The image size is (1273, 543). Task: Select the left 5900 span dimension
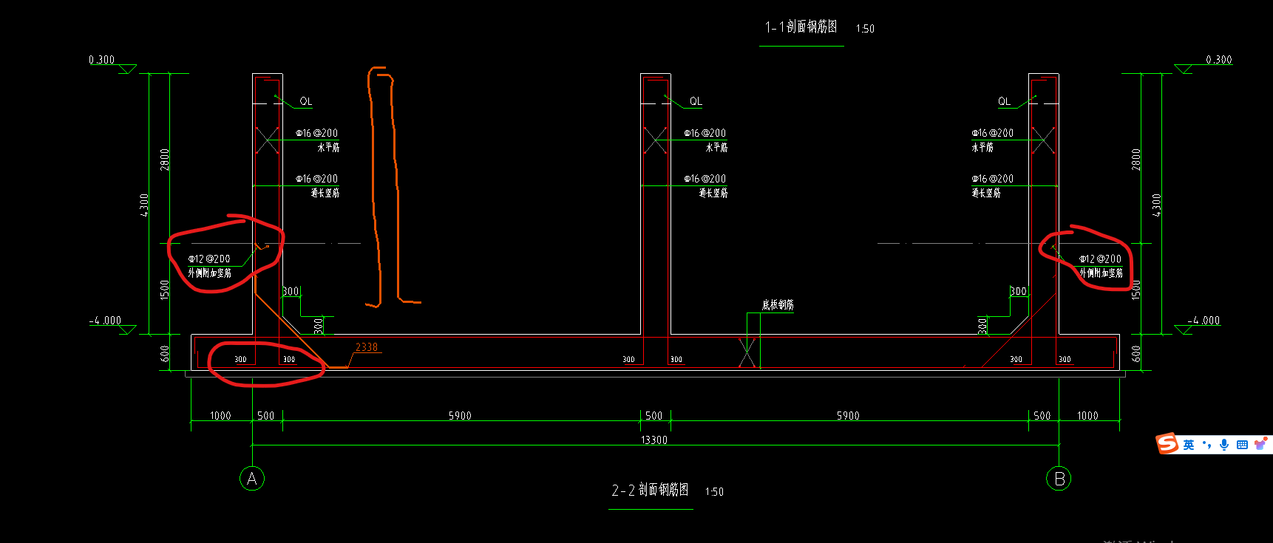point(460,416)
